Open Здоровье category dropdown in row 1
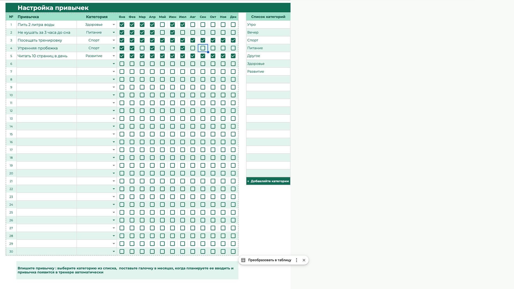 click(114, 25)
